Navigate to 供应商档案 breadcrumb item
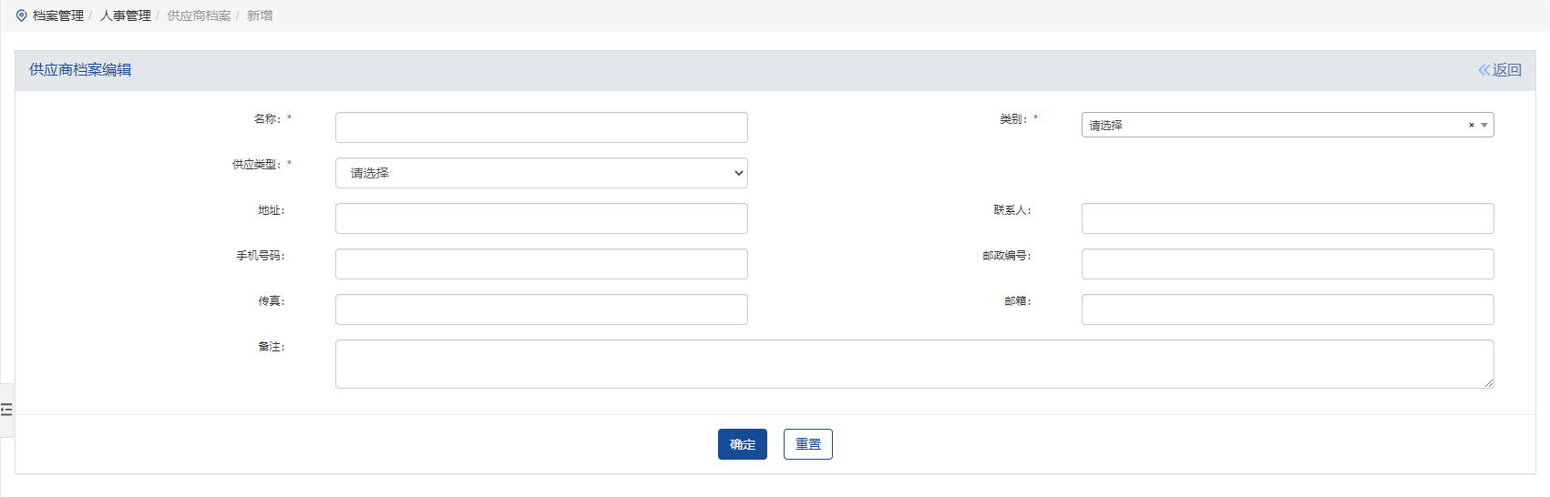The height and width of the screenshot is (497, 1550). click(199, 15)
